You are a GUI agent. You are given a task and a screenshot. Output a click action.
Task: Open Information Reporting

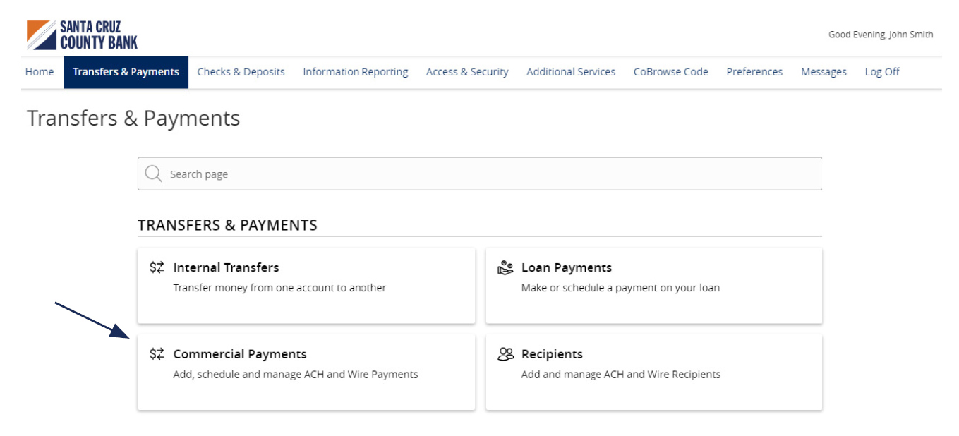tap(355, 71)
